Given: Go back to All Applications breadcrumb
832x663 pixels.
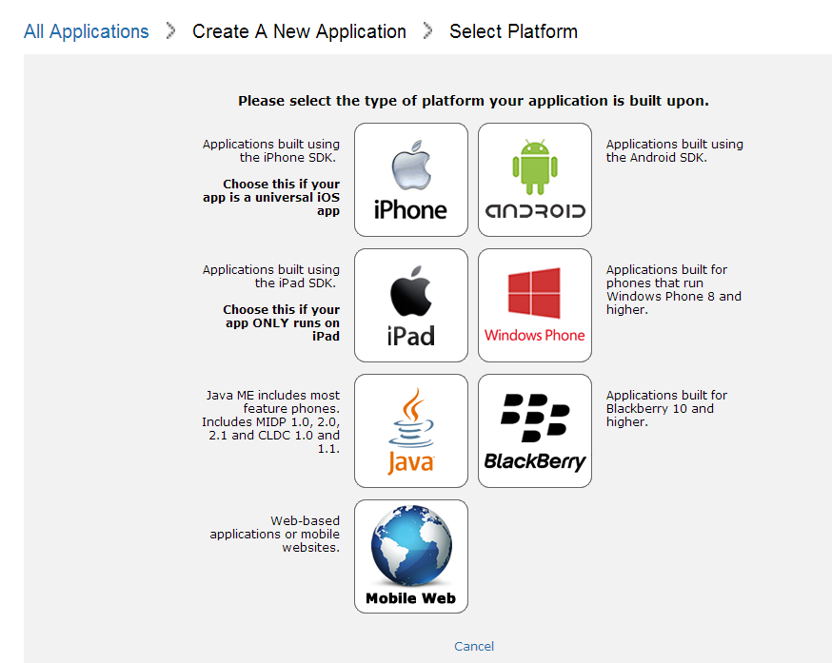Looking at the screenshot, I should [x=87, y=31].
